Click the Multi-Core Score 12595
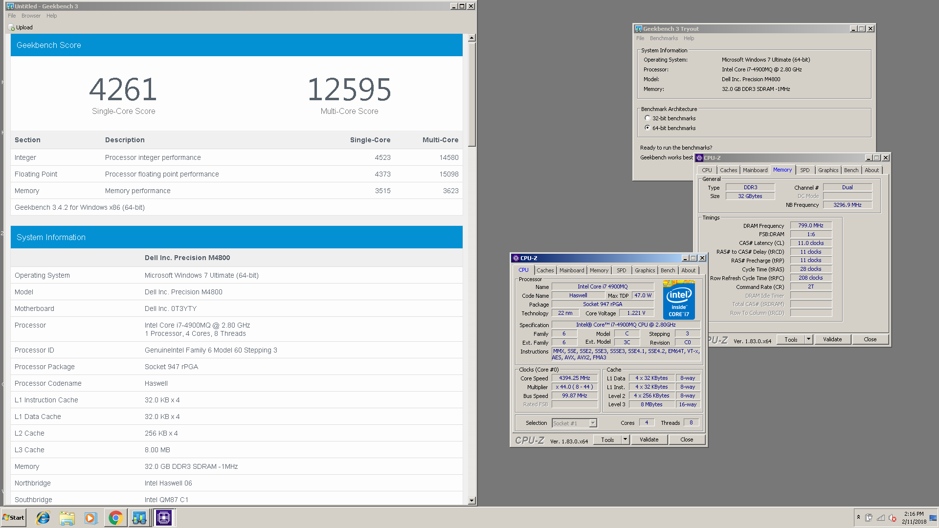The image size is (939, 528). [x=349, y=90]
